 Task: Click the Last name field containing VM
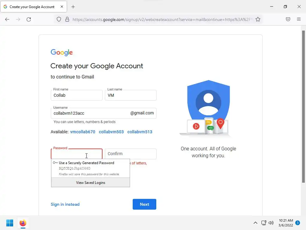[131, 95]
